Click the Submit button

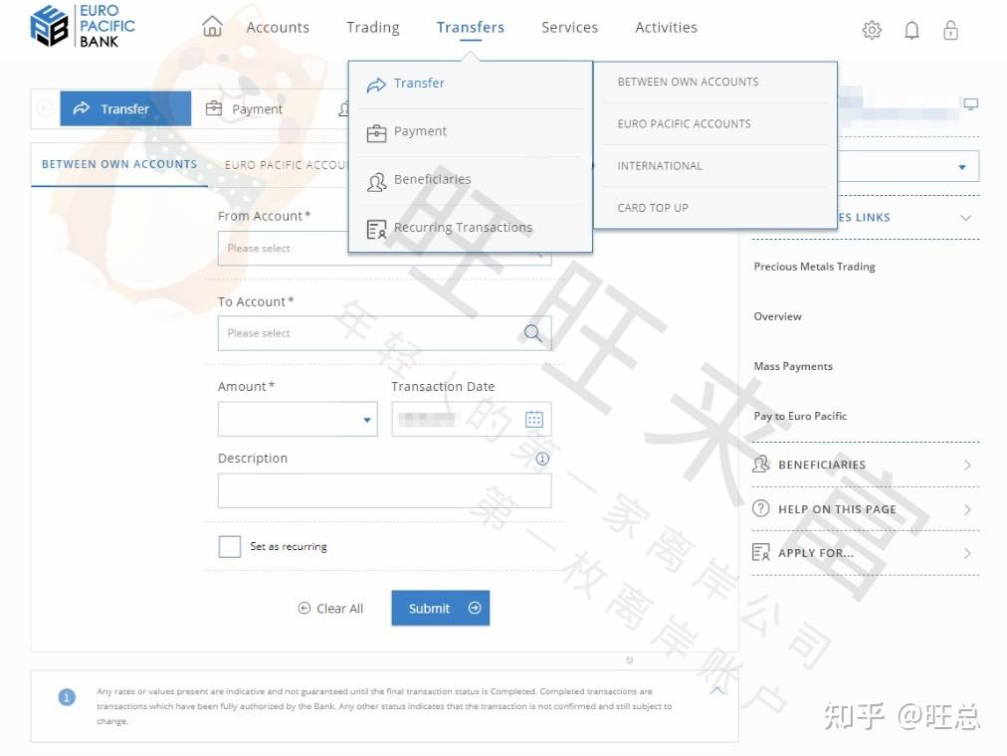point(441,608)
